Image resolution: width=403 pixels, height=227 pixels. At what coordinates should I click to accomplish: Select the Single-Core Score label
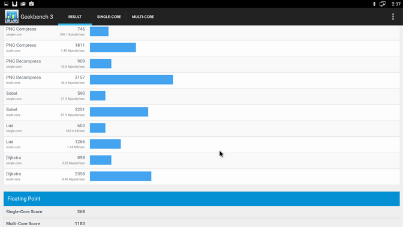24,211
